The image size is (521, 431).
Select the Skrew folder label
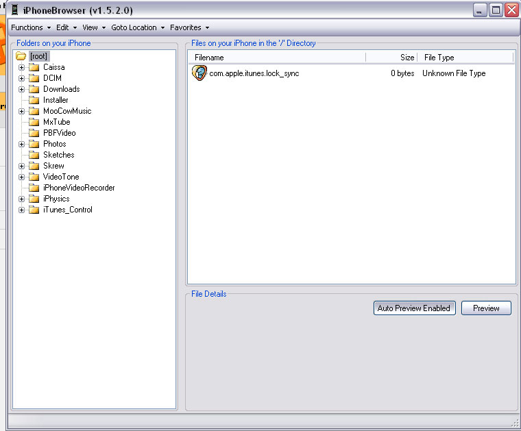coord(53,166)
